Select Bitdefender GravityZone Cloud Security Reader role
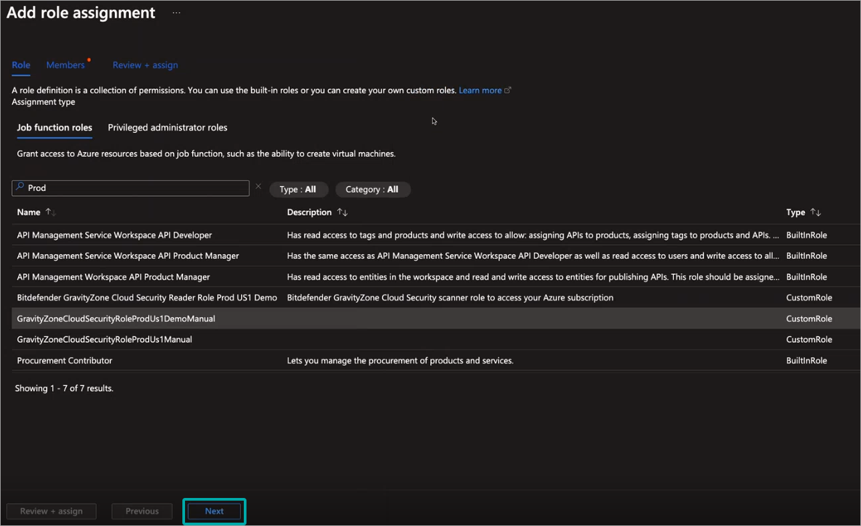Screen dimensions: 861x526 147,298
